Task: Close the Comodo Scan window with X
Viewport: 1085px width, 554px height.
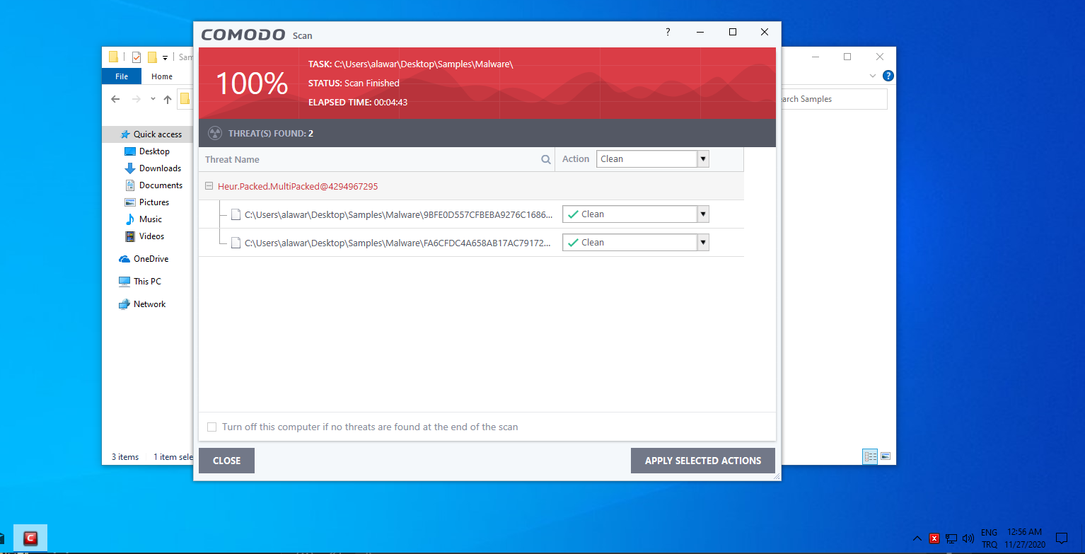Action: pos(765,33)
